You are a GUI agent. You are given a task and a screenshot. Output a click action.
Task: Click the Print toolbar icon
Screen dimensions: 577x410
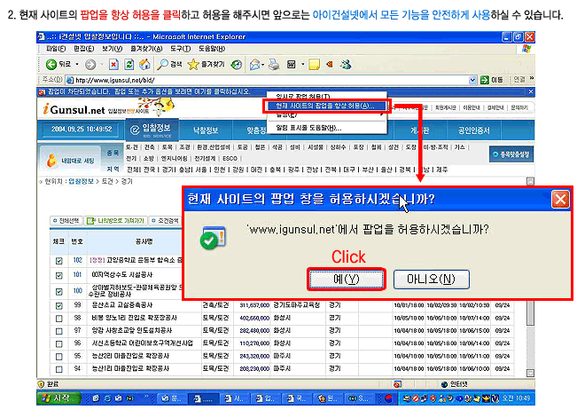[274, 65]
